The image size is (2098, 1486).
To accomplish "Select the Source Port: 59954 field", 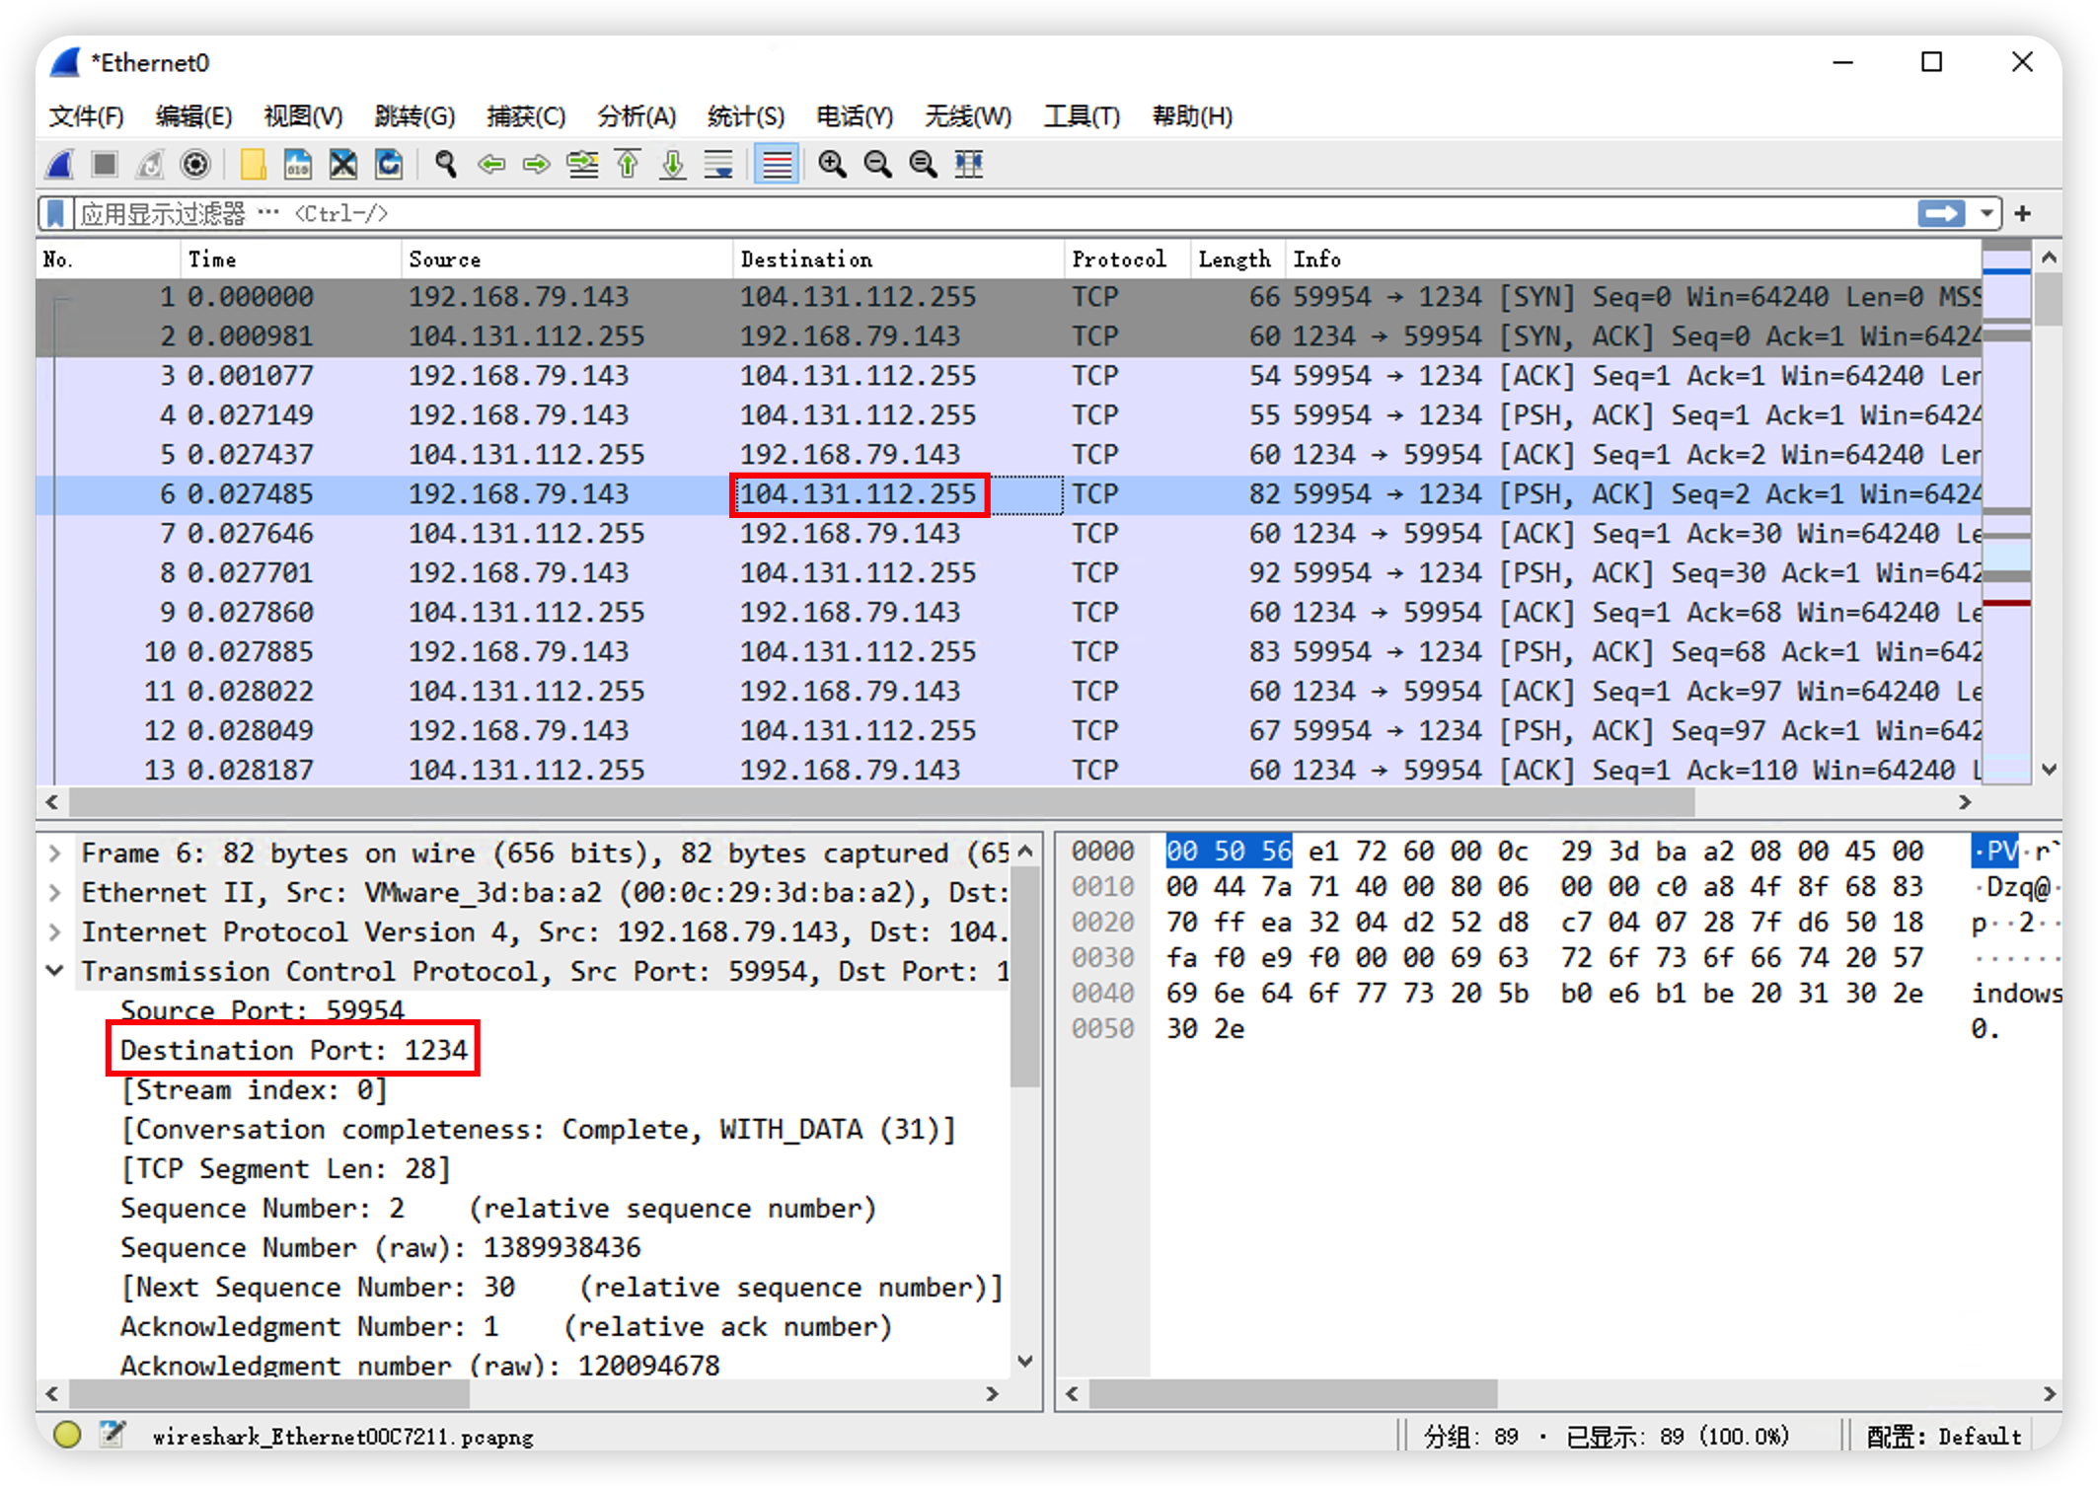I will (262, 1010).
